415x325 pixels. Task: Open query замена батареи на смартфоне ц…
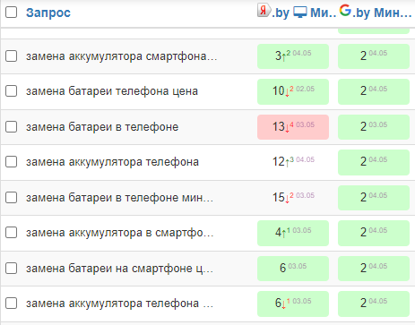point(119,269)
